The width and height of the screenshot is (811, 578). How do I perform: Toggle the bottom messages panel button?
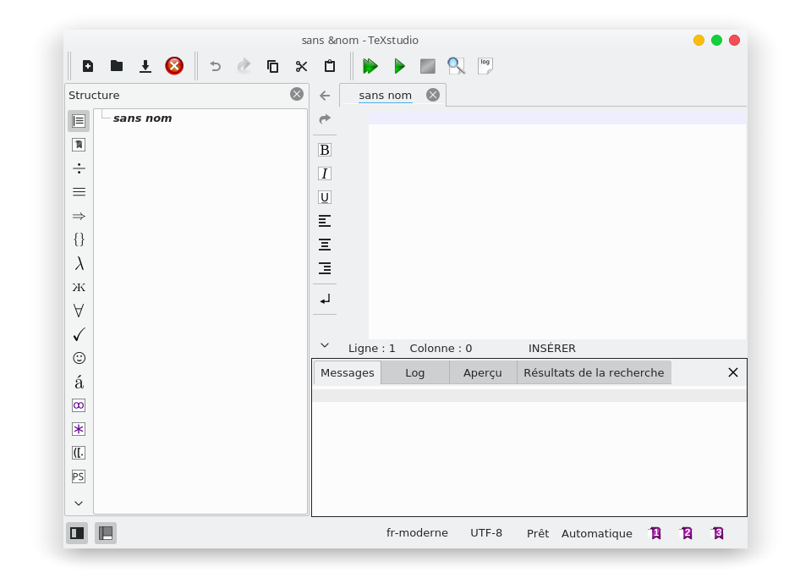click(106, 533)
